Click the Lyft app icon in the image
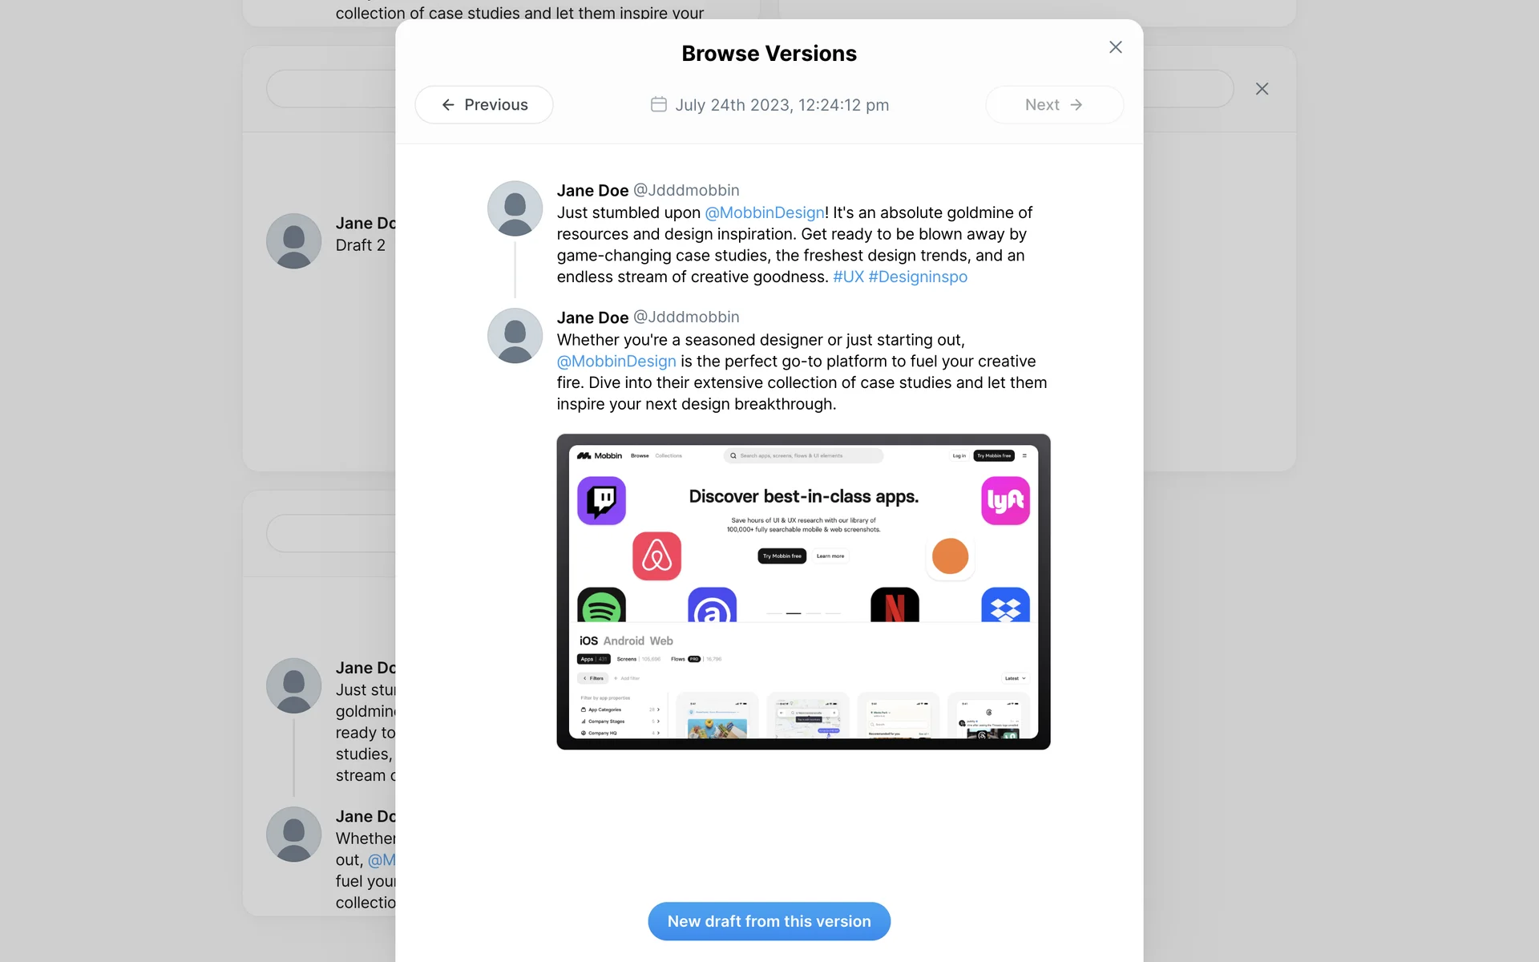 point(1005,501)
